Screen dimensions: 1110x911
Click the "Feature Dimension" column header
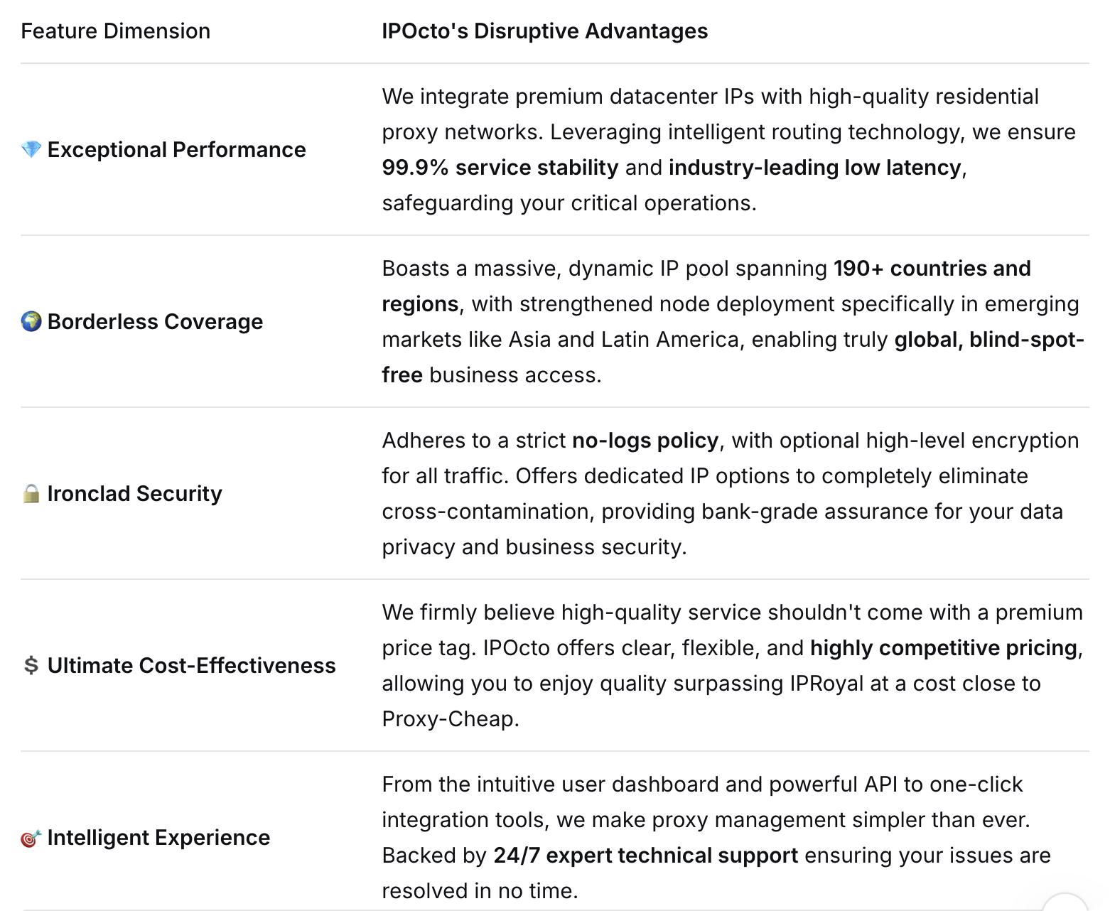pyautogui.click(x=116, y=31)
